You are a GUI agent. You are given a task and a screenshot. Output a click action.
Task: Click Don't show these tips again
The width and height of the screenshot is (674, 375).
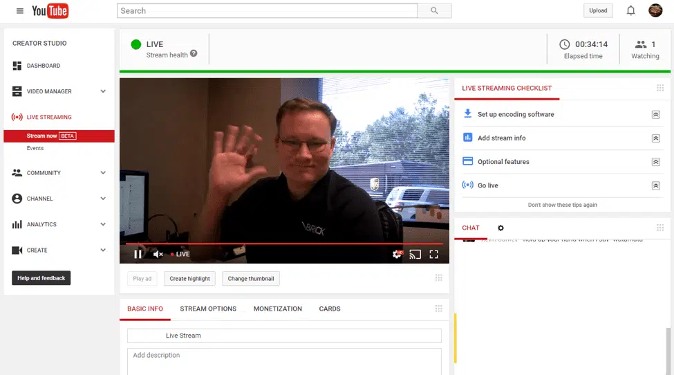coord(562,205)
